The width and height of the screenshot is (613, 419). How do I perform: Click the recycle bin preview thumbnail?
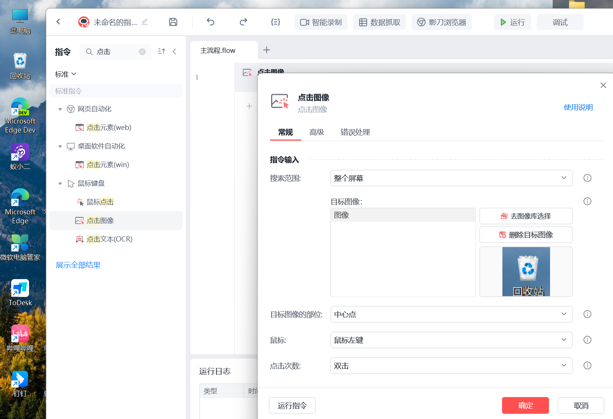tap(526, 272)
